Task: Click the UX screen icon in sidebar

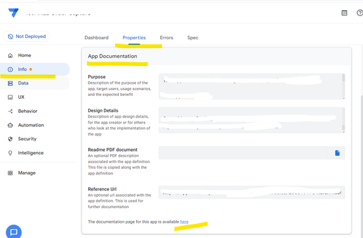Action: (10, 97)
